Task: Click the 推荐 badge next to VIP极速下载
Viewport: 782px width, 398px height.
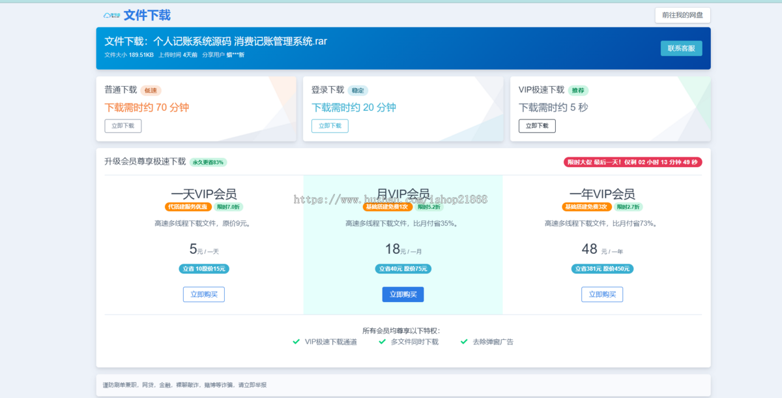Action: (x=578, y=91)
